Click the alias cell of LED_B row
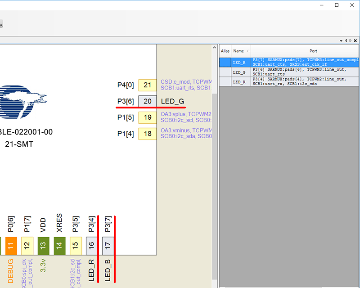Viewport: 360px width, 288px height. tap(225, 62)
